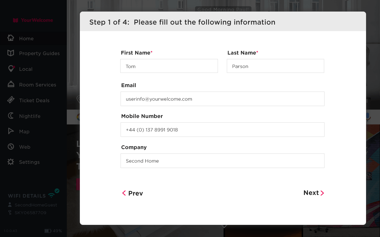Click the Home house icon
Viewport: 380px width, 237px height.
11,38
